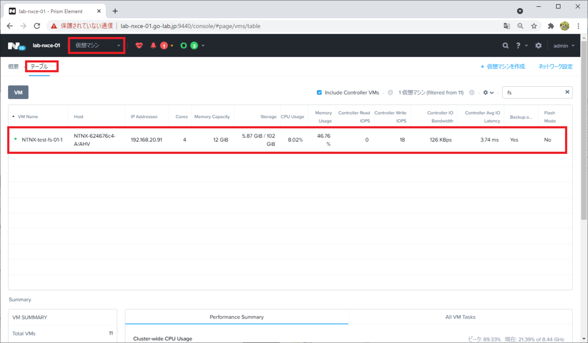Click the not-secure warning icon
This screenshot has width=588, height=343.
point(55,26)
